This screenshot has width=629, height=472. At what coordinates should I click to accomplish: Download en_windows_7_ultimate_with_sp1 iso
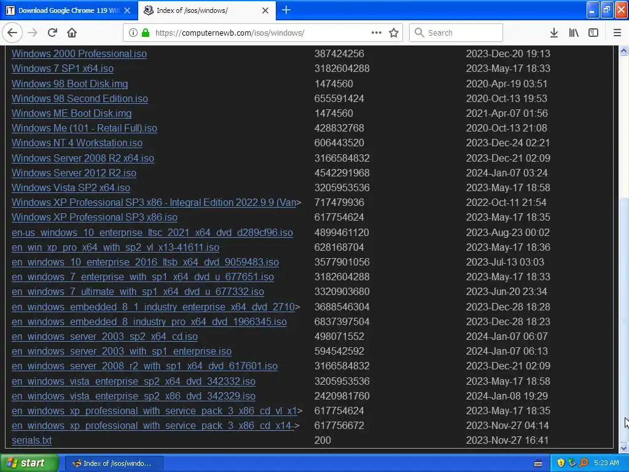pyautogui.click(x=138, y=292)
